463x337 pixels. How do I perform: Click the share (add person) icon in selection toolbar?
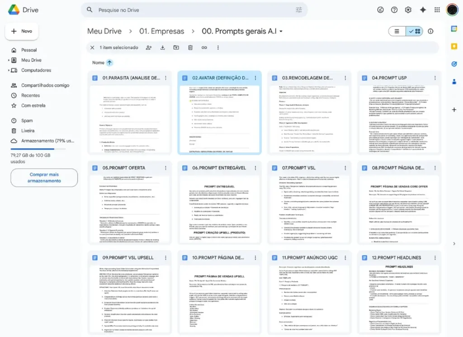click(x=149, y=47)
